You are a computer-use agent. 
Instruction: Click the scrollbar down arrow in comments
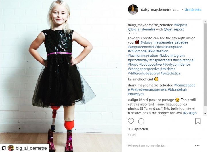[x=205, y=113]
